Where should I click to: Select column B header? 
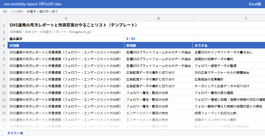pyautogui.click(x=158, y=18)
